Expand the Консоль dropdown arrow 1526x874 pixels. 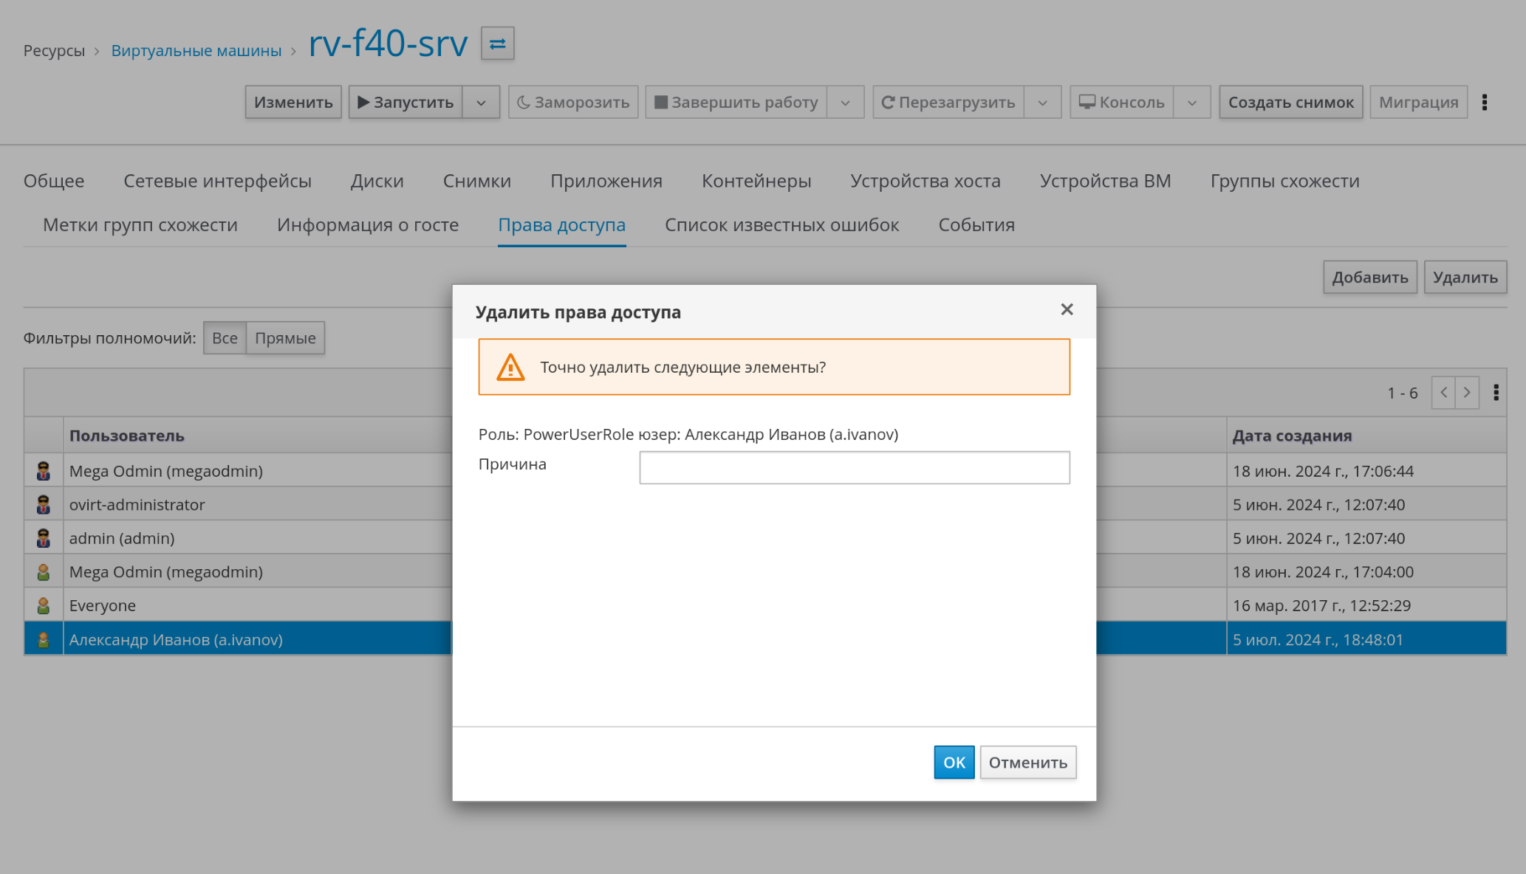(1191, 103)
